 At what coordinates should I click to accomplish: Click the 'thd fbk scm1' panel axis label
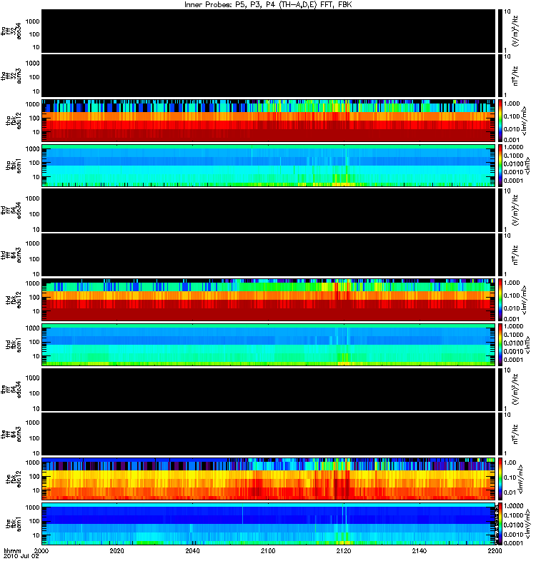tap(14, 345)
